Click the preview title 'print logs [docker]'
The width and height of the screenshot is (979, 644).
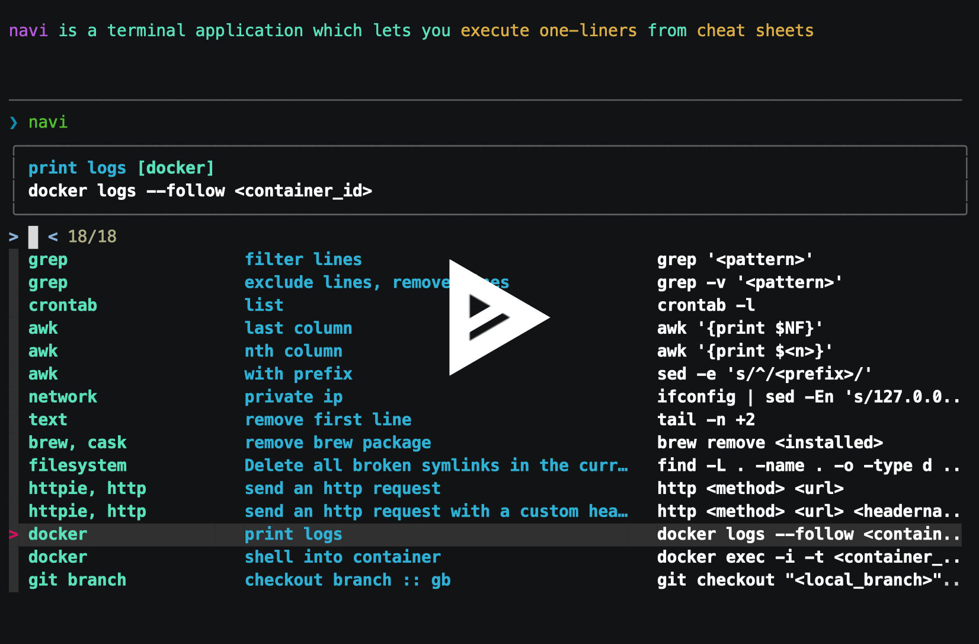tap(121, 168)
